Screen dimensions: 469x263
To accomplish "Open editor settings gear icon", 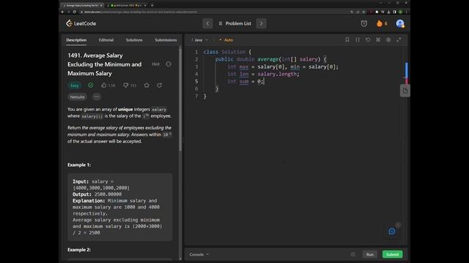I will 388,39.
